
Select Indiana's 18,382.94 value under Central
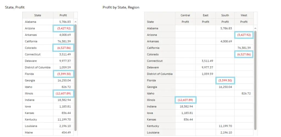click(x=186, y=107)
